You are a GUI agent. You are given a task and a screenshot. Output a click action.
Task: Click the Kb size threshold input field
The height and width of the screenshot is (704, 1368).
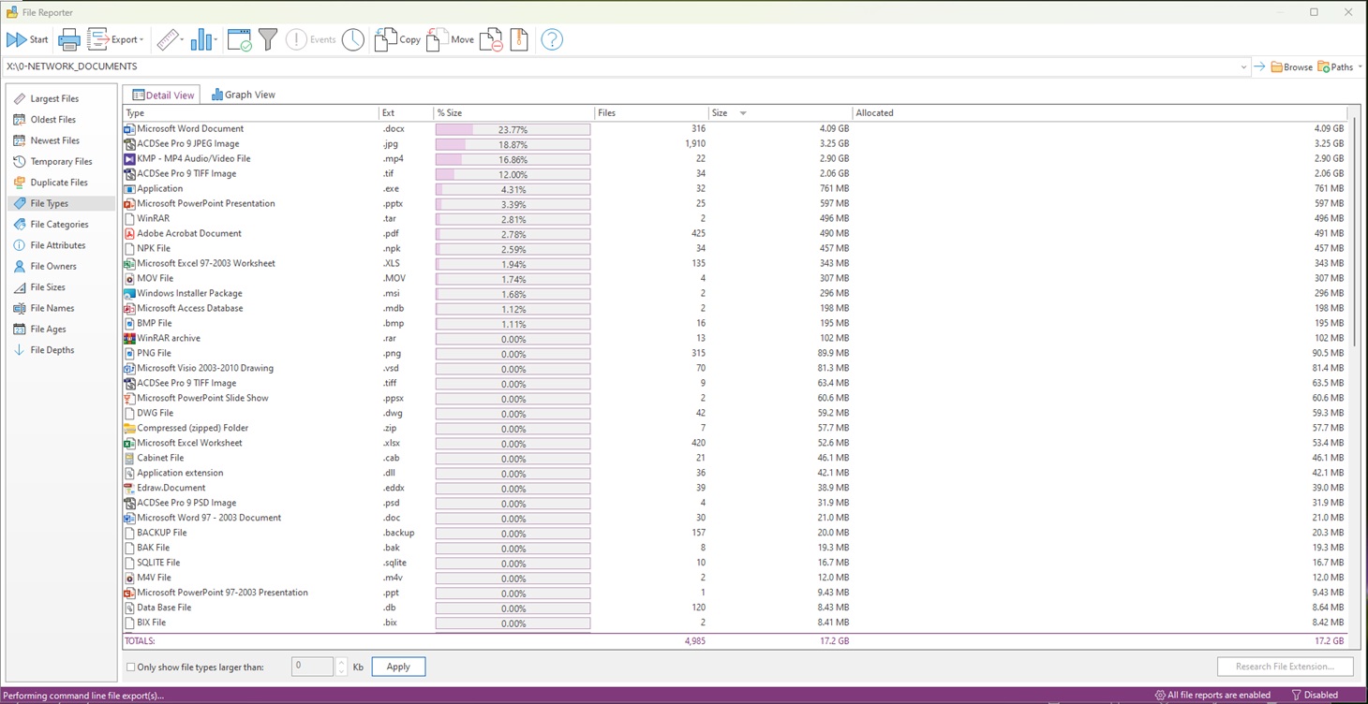311,667
